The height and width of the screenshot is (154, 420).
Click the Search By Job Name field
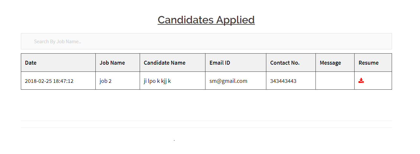tap(206, 41)
